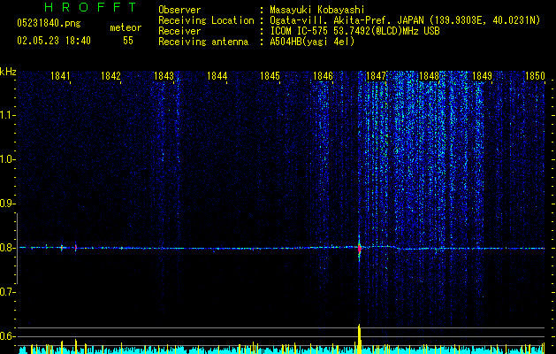556x354 pixels.
Task: Click the 1.0 kHz axis label
Action: [x=6, y=160]
